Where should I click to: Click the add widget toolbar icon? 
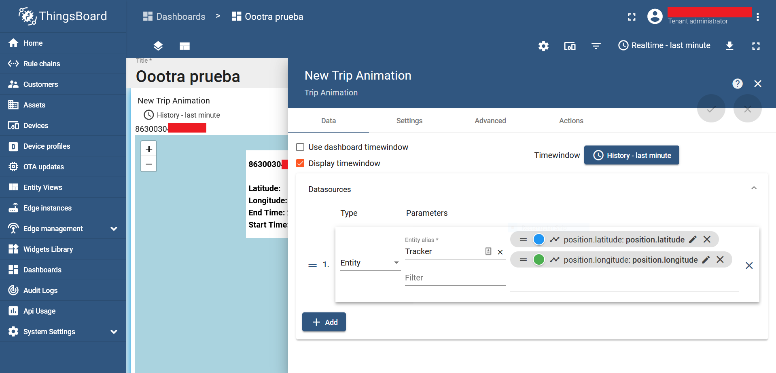point(184,46)
